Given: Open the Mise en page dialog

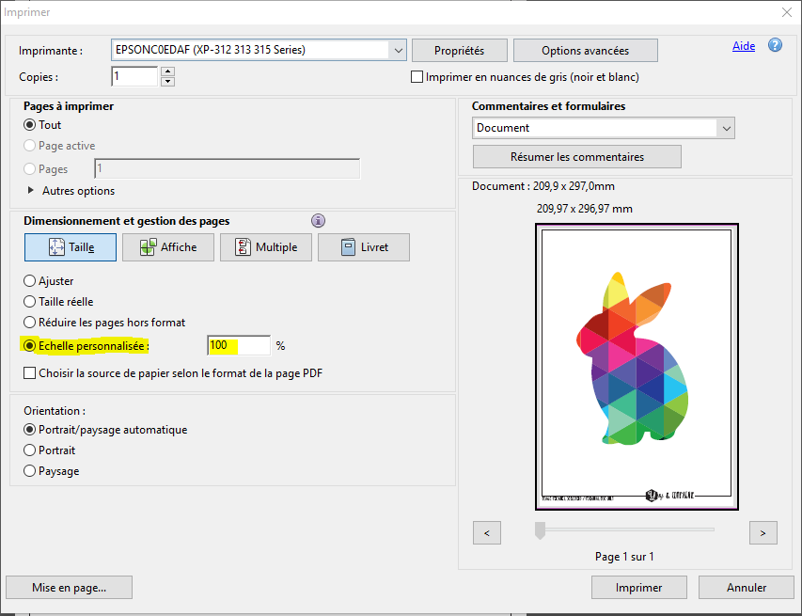Looking at the screenshot, I should tap(69, 588).
